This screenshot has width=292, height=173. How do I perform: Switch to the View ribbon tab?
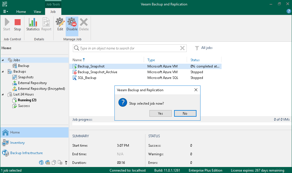[37, 11]
